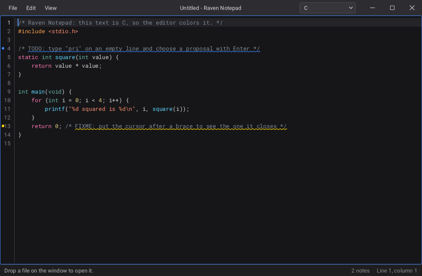Click line number 9 in the gutter

pyautogui.click(x=9, y=91)
